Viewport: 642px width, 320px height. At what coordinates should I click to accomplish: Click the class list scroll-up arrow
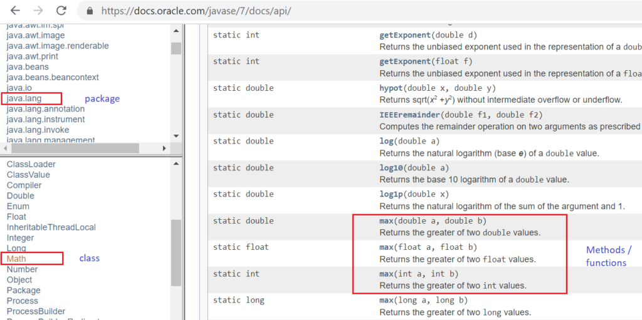(x=176, y=163)
